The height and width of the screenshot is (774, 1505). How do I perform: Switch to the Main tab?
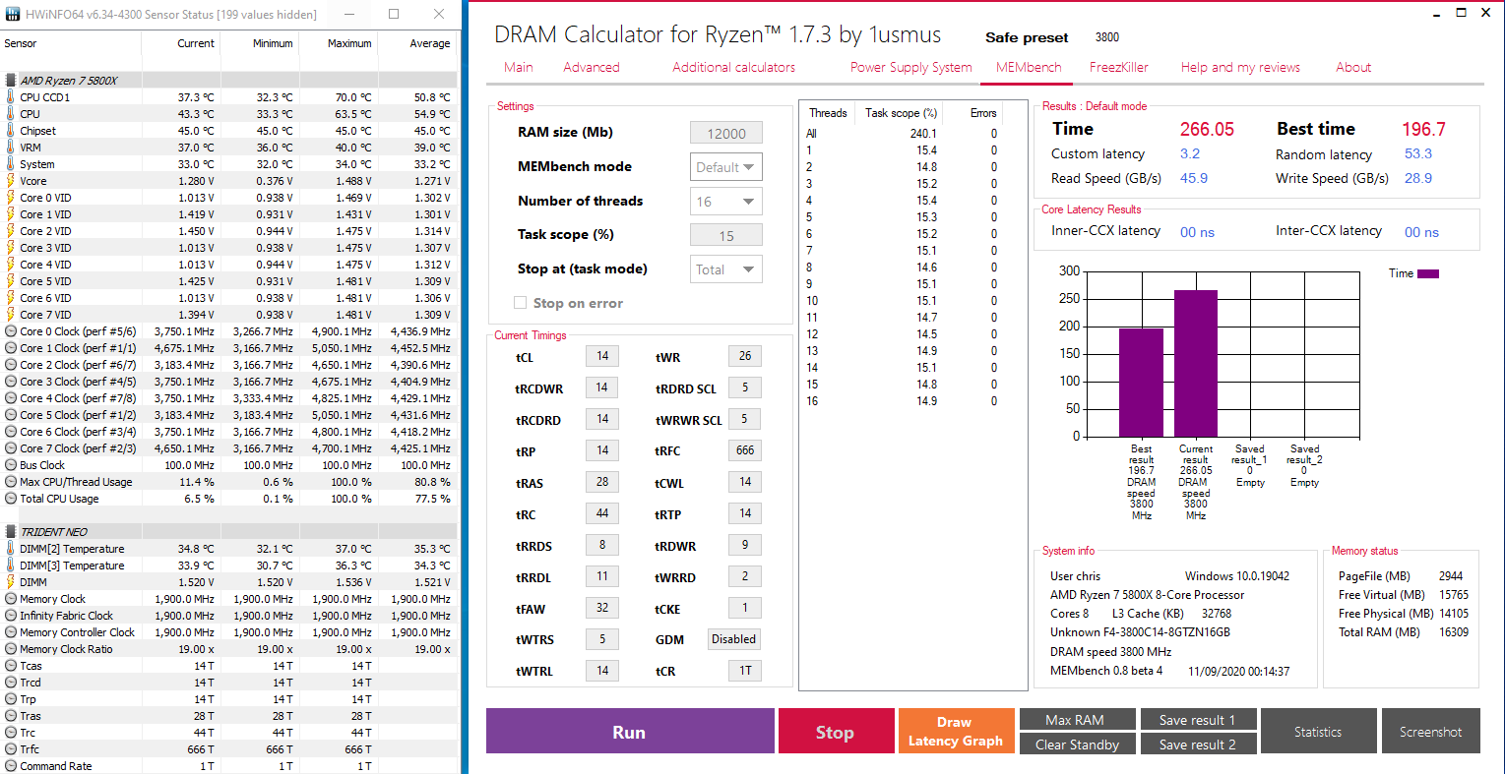(x=519, y=68)
